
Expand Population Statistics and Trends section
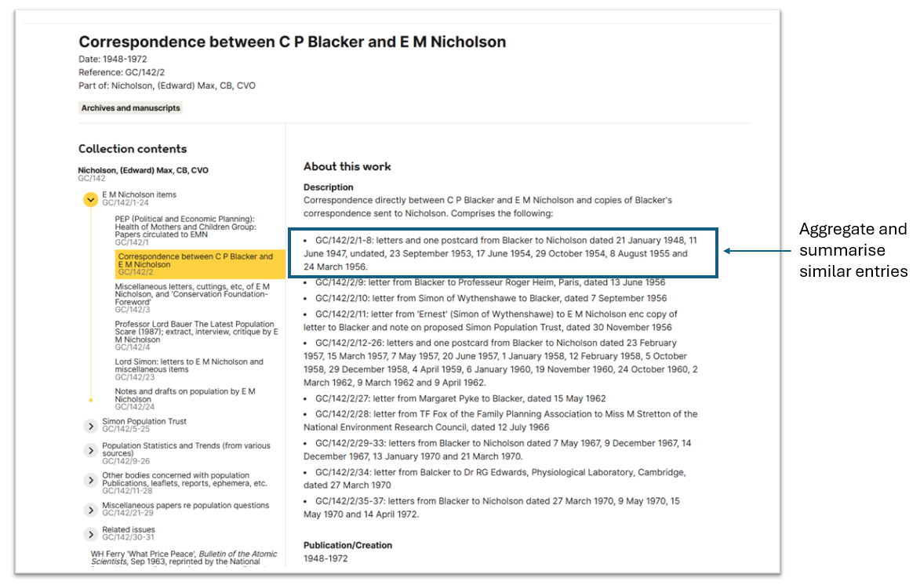click(91, 450)
